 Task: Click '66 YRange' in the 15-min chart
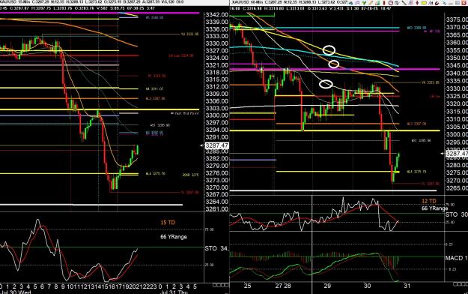tap(174, 236)
